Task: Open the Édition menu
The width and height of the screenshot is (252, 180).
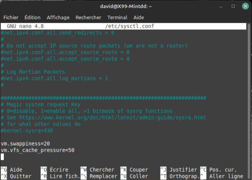Action: click(33, 18)
